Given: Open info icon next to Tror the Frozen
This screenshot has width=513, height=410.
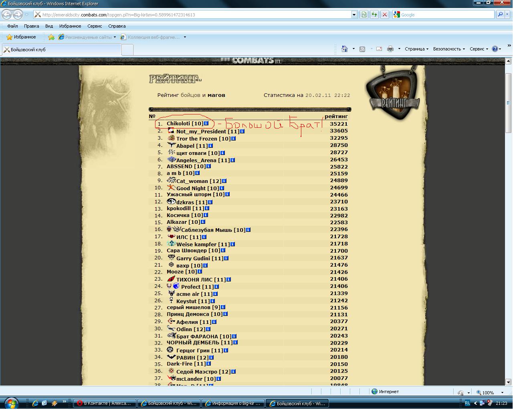Looking at the screenshot, I should pos(233,139).
